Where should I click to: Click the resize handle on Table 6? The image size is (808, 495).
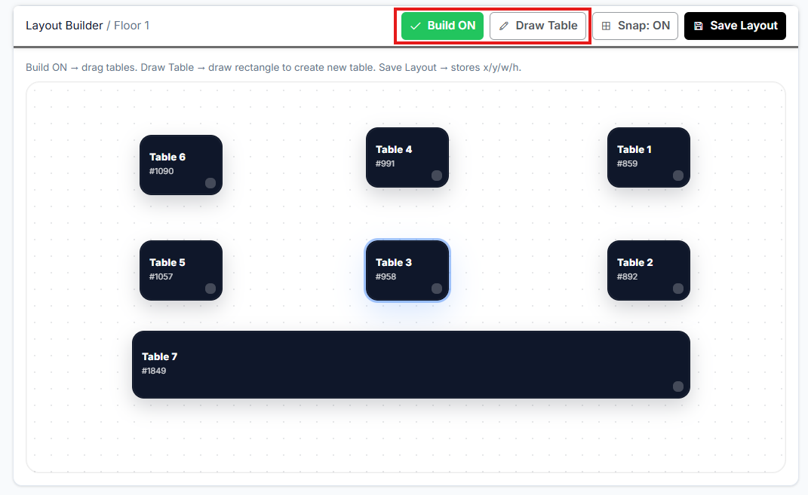(210, 183)
